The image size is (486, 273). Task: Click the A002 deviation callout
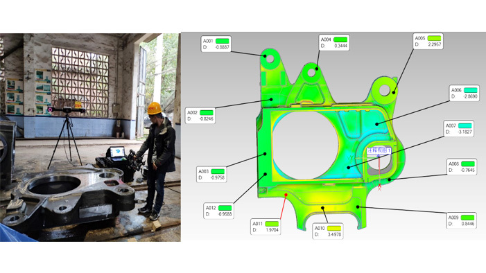(x=200, y=115)
